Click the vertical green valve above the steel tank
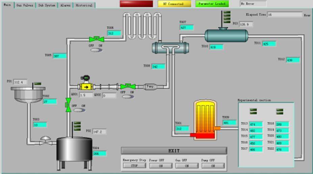The image size is (313, 174). point(68,105)
